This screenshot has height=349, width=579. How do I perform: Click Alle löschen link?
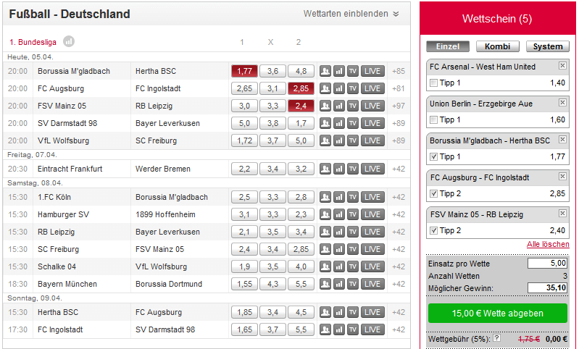point(548,244)
